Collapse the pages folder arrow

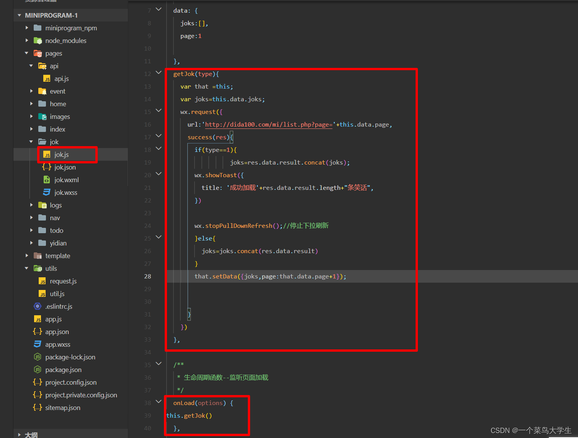27,53
